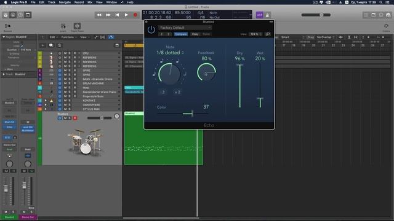Expand the STYLUS RMX track stack
The image size is (394, 221).
click(46, 109)
